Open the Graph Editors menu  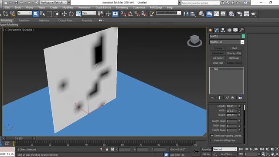103,7
